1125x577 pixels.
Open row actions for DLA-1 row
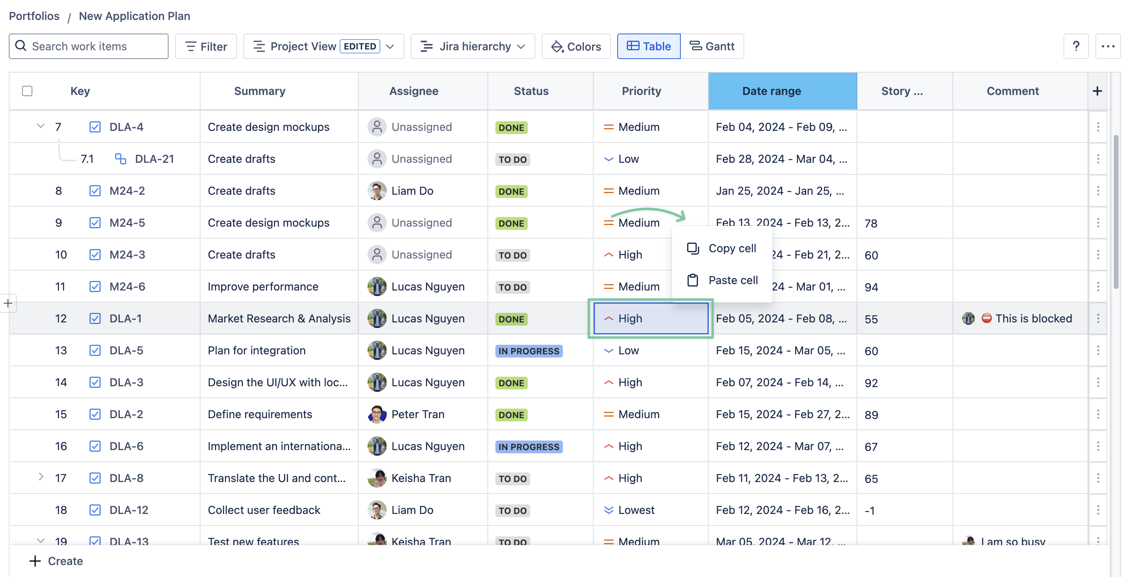click(1097, 319)
